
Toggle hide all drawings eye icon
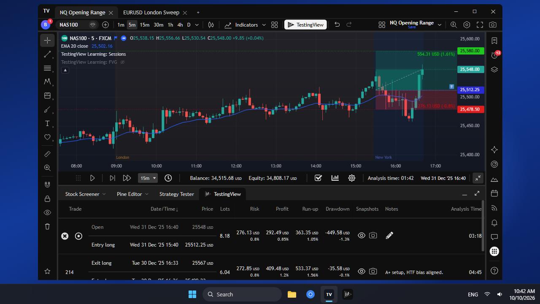(47, 212)
